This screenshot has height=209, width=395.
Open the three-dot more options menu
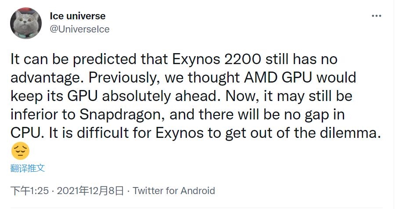(x=377, y=16)
